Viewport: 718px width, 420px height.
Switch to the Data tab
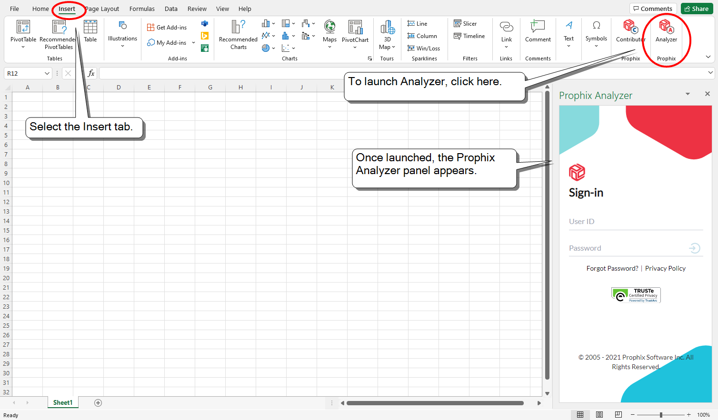pos(171,9)
